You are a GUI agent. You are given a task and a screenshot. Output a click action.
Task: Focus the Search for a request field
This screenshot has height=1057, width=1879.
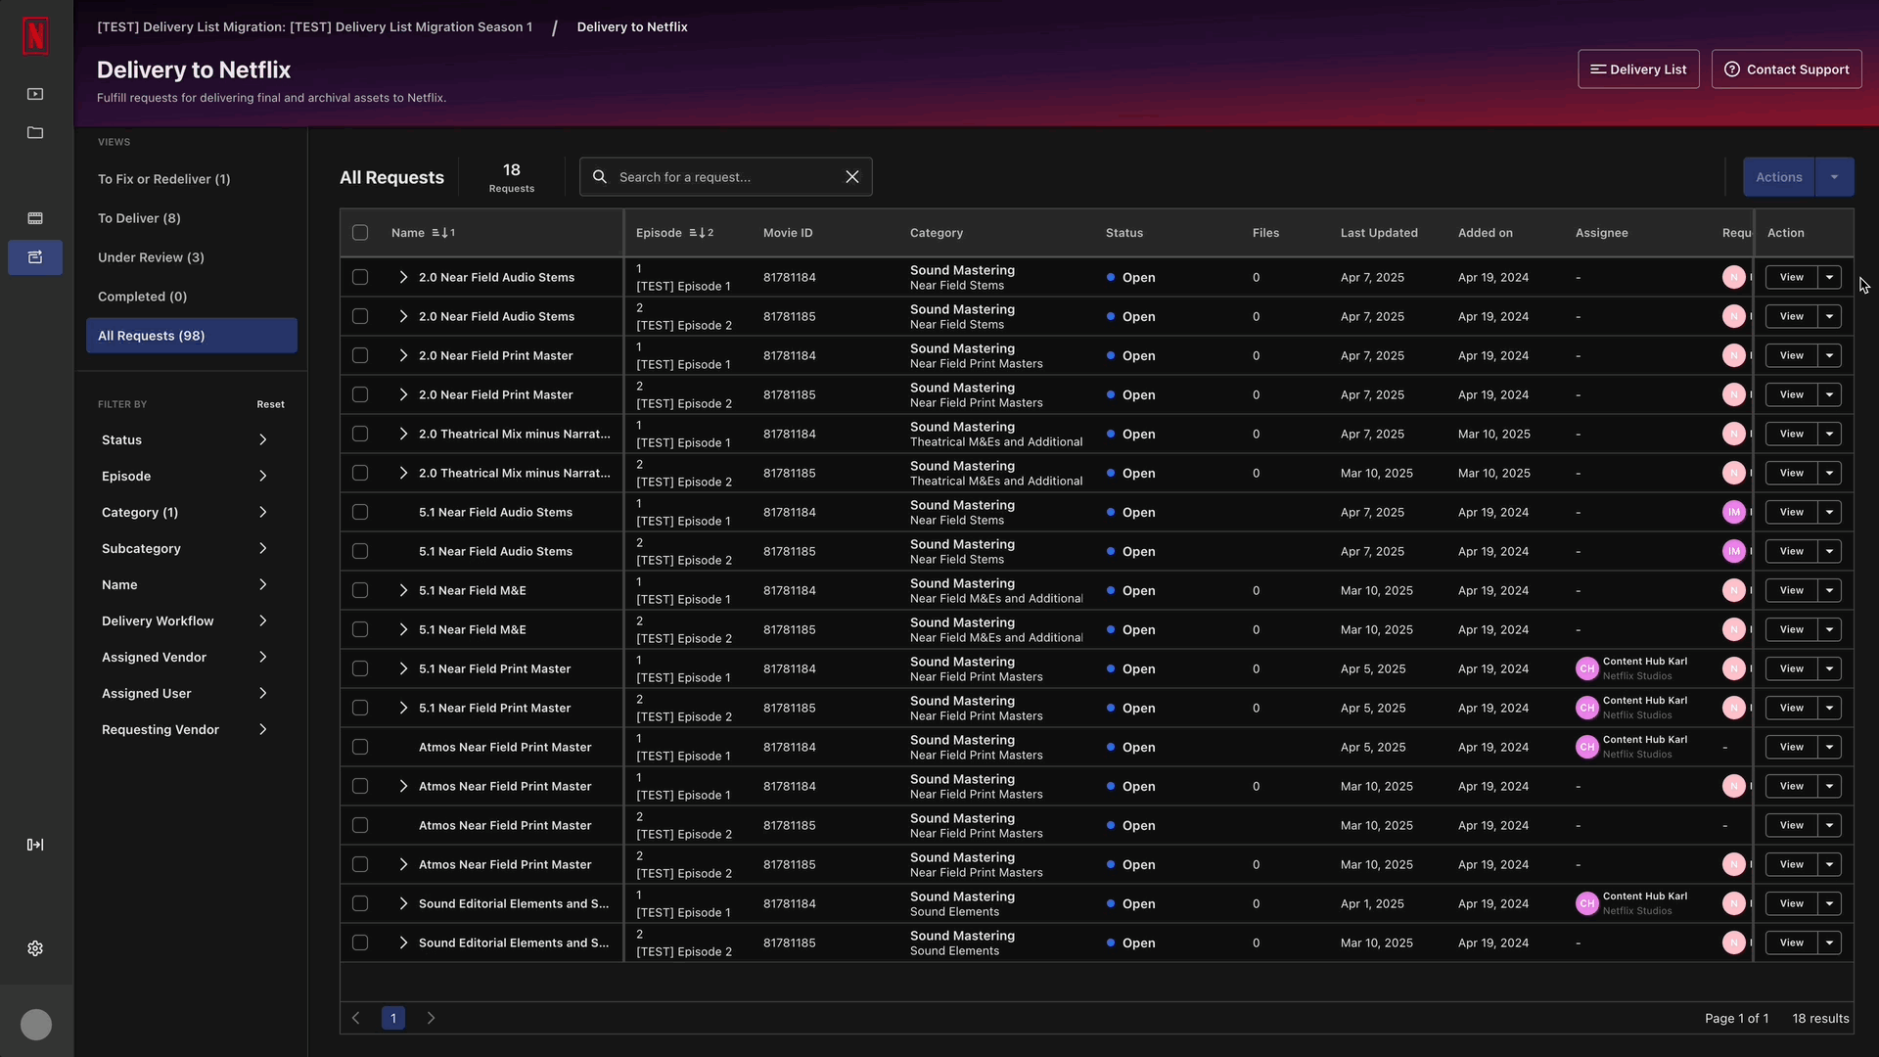point(725,177)
